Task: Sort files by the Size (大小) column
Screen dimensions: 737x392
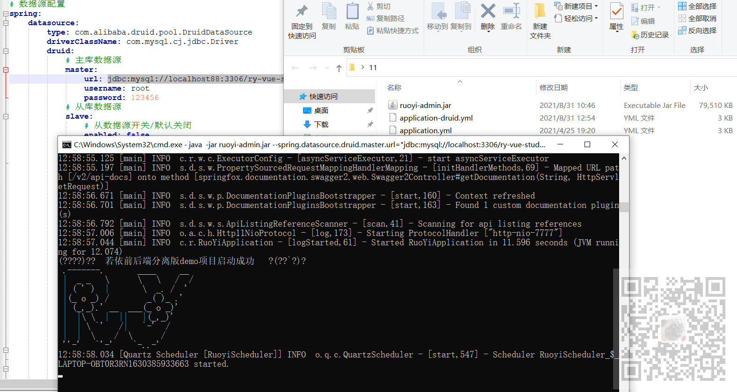Action: (x=701, y=88)
